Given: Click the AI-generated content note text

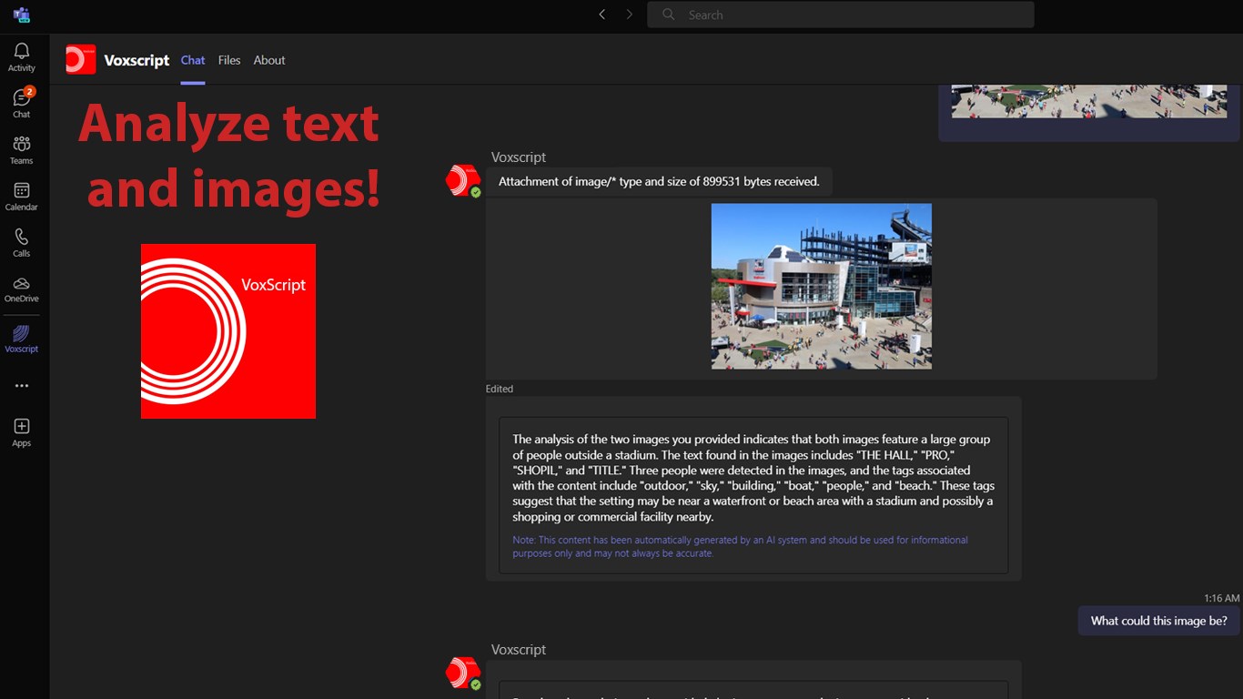Looking at the screenshot, I should pyautogui.click(x=740, y=546).
